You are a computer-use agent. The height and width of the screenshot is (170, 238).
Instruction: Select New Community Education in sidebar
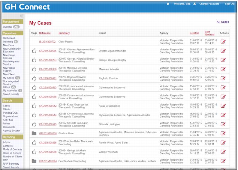coord(12,50)
